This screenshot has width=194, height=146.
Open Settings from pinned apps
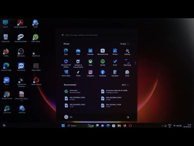click(x=127, y=52)
